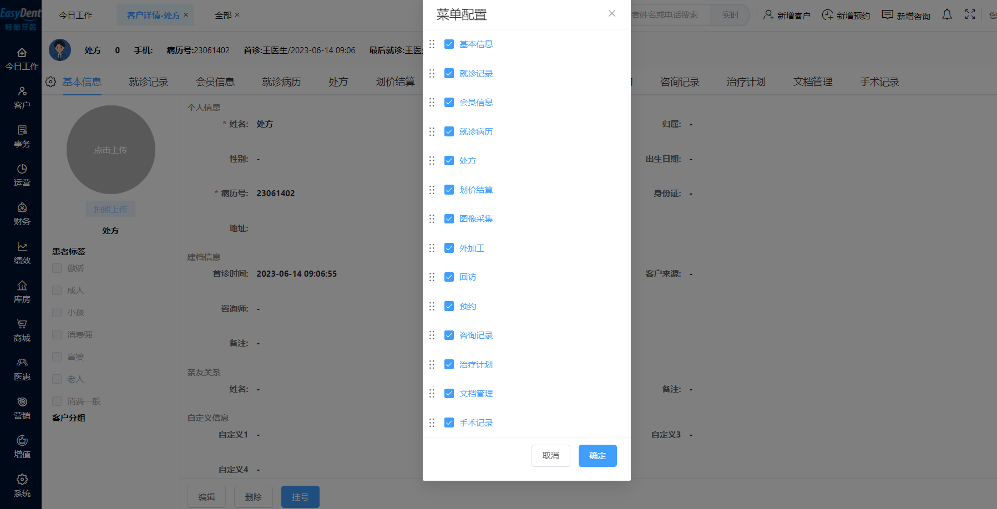997x509 pixels.
Task: Open the 就诊病历 patient tab
Action: point(282,82)
